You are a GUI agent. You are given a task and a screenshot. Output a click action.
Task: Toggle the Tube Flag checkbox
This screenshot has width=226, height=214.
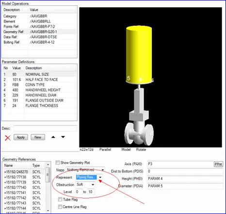60,199
